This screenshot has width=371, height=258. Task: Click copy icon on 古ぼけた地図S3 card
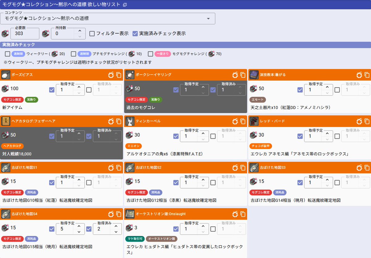click(x=367, y=168)
